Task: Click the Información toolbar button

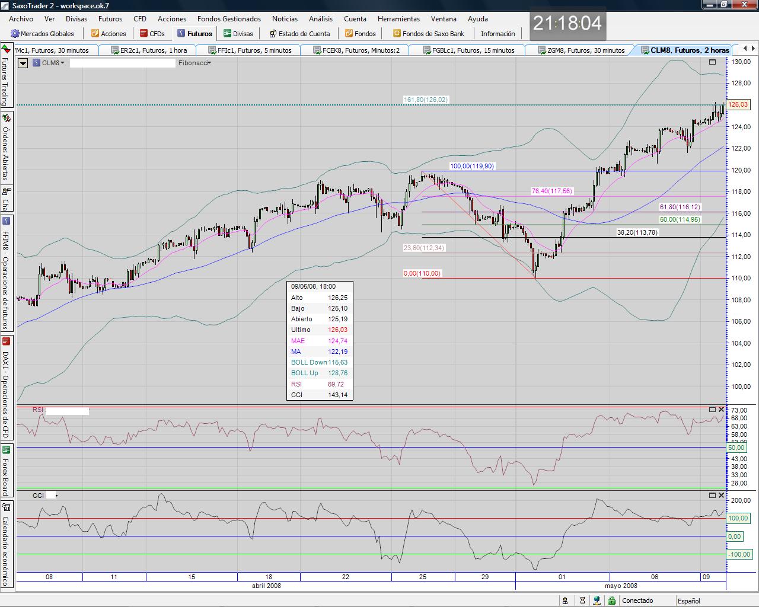Action: (498, 34)
